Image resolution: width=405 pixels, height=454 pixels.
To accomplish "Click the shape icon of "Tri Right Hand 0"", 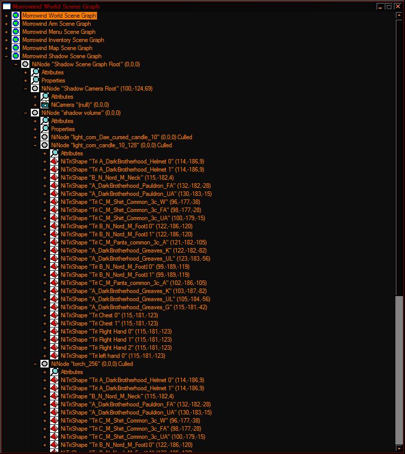I will click(x=54, y=331).
